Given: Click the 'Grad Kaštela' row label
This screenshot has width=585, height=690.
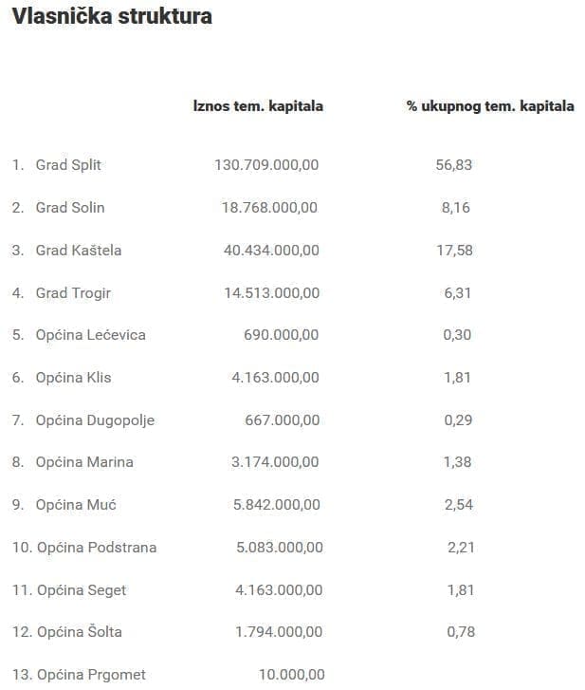Looking at the screenshot, I should coord(79,251).
